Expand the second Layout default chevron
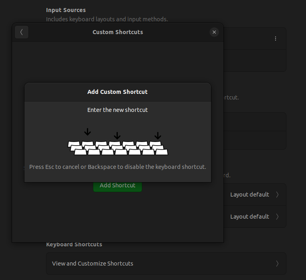 click(277, 217)
